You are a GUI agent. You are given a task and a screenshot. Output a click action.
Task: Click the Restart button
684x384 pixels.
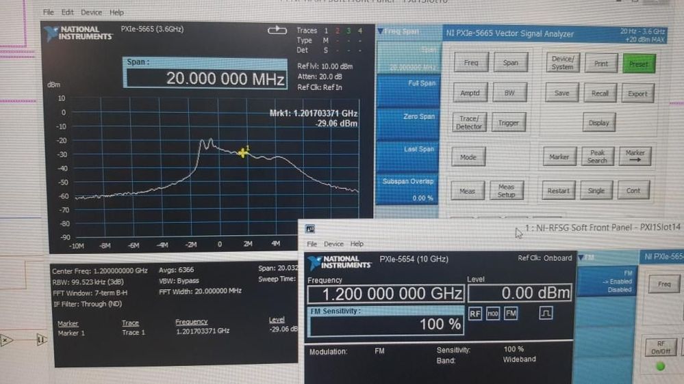[559, 191]
